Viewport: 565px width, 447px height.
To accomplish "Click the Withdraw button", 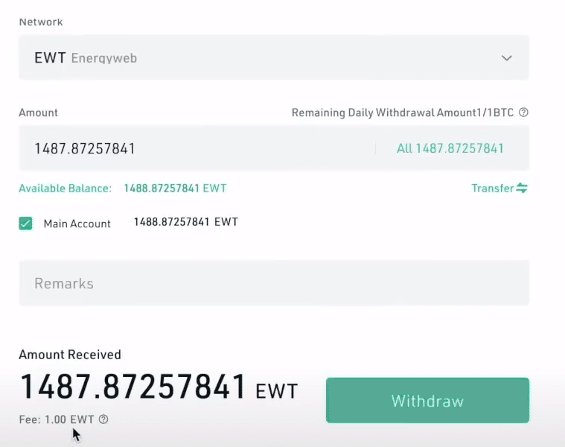I will [x=427, y=401].
